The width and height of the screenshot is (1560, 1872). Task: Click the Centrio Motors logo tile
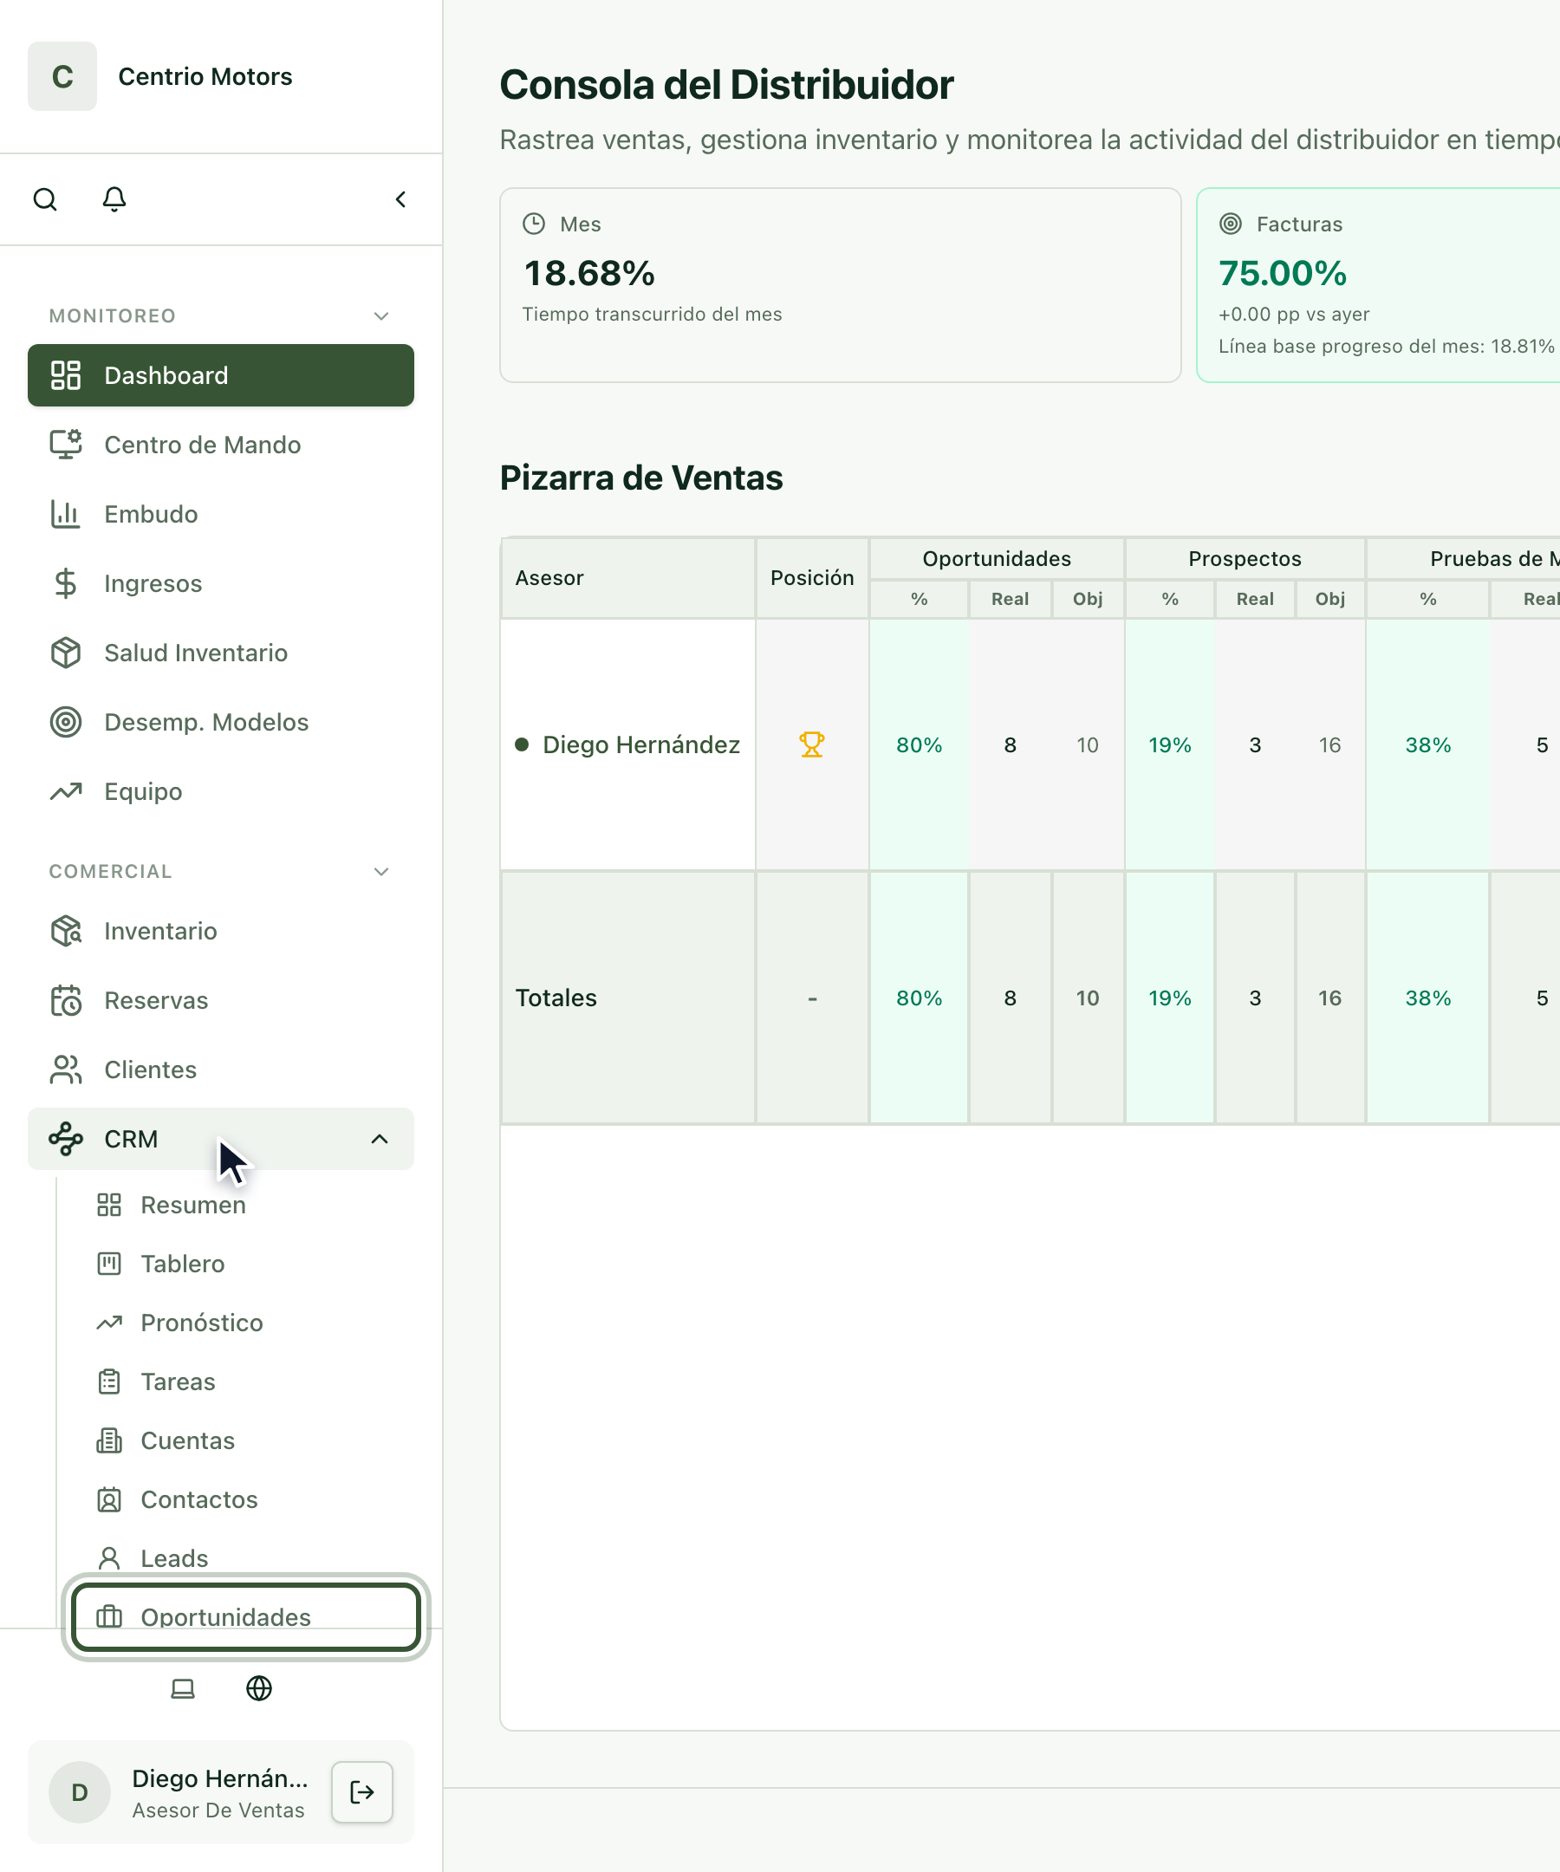pyautogui.click(x=62, y=76)
